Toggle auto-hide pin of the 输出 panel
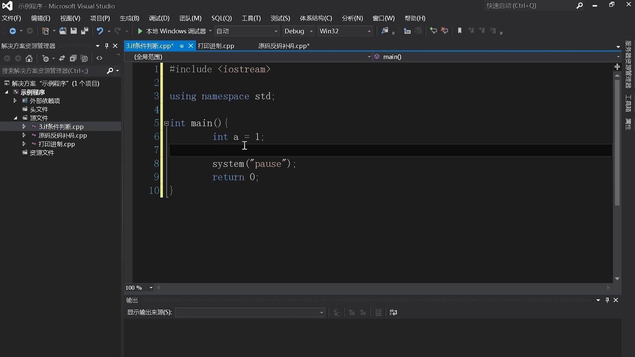 tap(607, 300)
